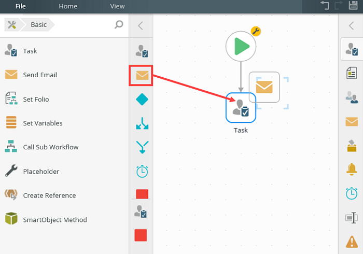This screenshot has width=363, height=254.
Task: Open the voting ballot box tab icon
Action: [x=352, y=146]
